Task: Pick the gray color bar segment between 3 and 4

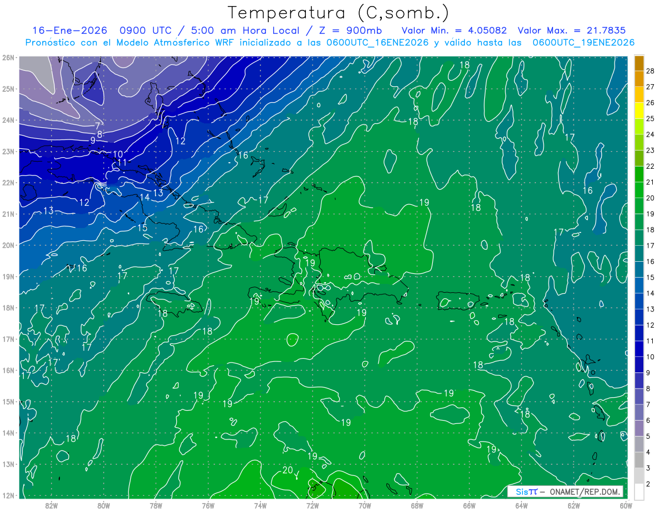Action: tap(639, 459)
